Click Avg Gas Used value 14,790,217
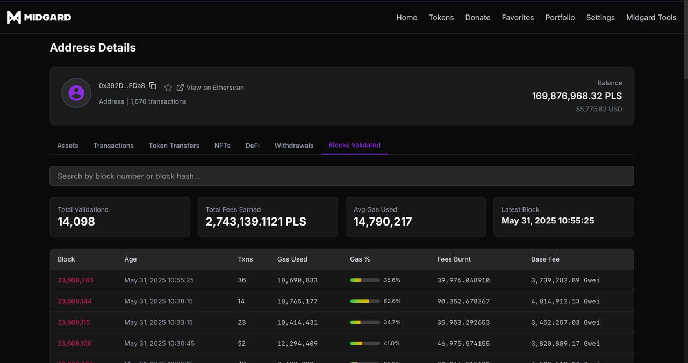 pyautogui.click(x=383, y=222)
